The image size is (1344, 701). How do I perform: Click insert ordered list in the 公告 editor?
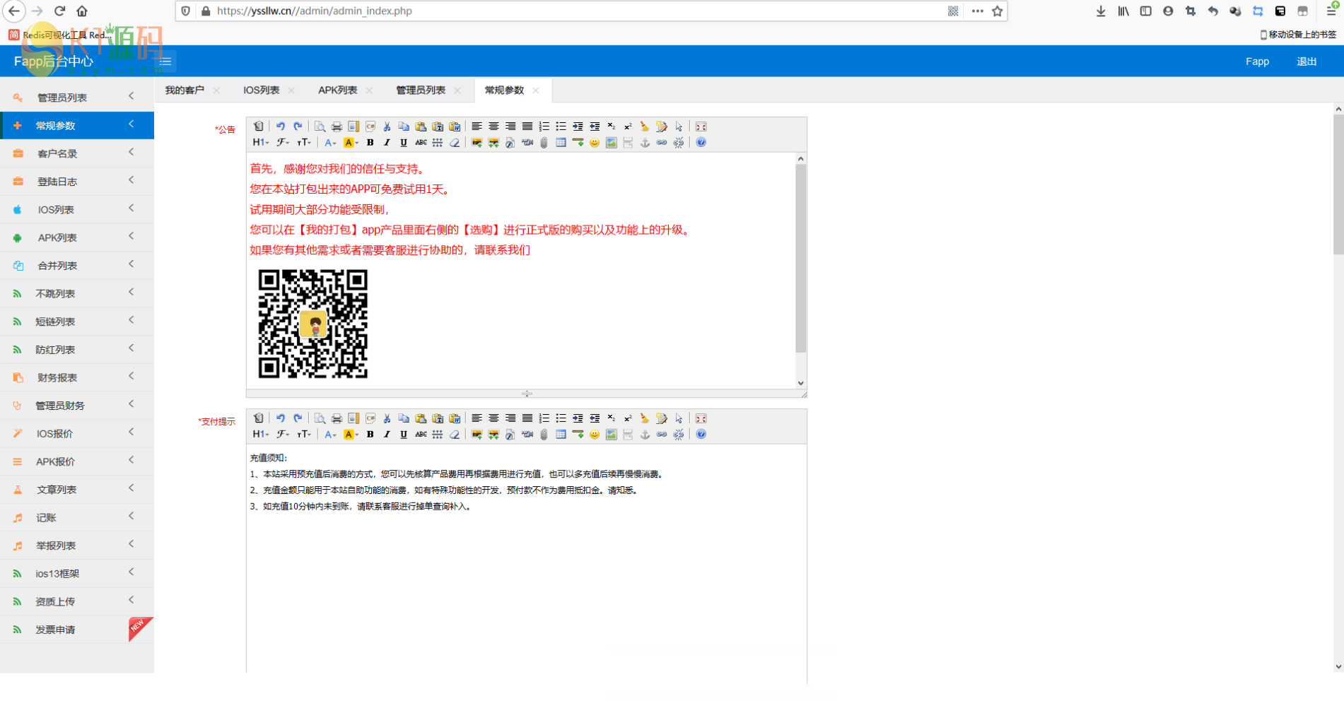click(x=544, y=126)
